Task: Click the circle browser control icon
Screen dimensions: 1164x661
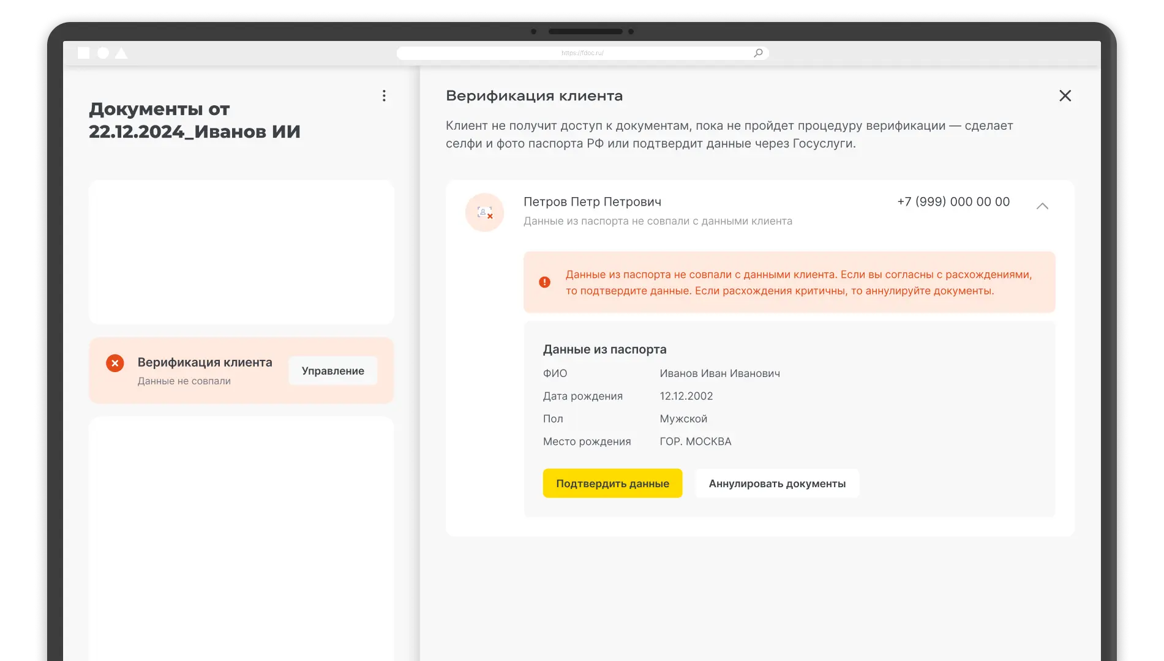Action: (103, 53)
